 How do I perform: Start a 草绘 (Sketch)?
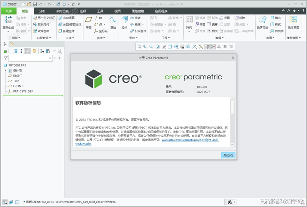point(113,22)
